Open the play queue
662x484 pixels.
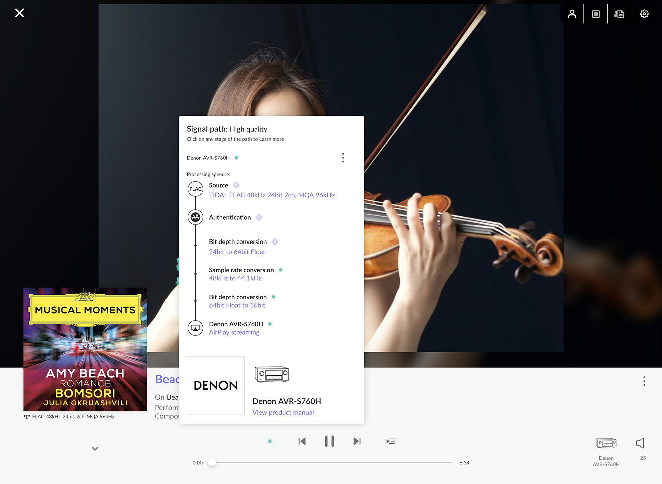tap(391, 441)
